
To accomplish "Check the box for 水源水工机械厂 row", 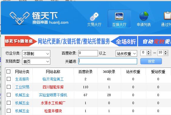I will (x=9, y=103).
